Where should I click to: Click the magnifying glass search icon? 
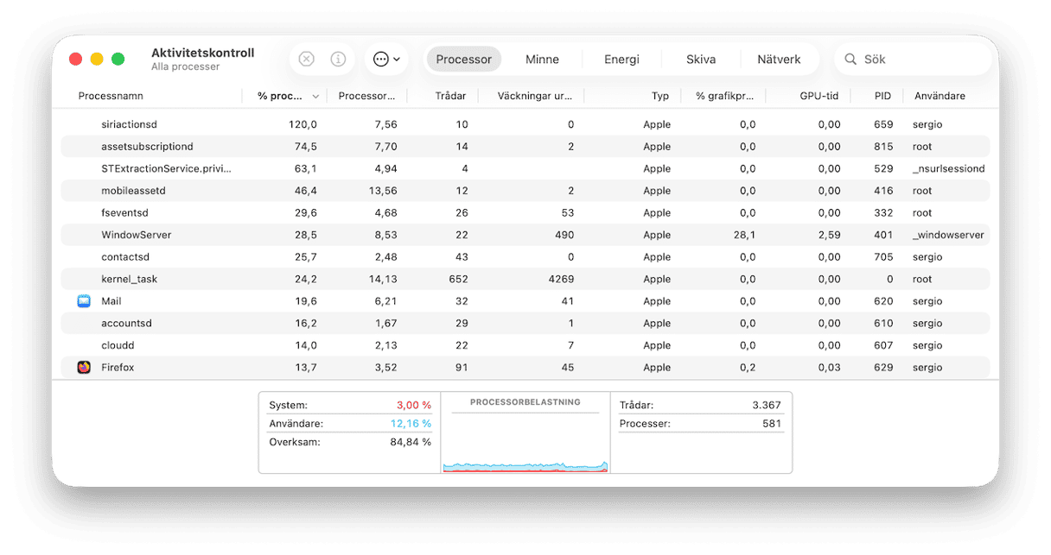point(850,60)
